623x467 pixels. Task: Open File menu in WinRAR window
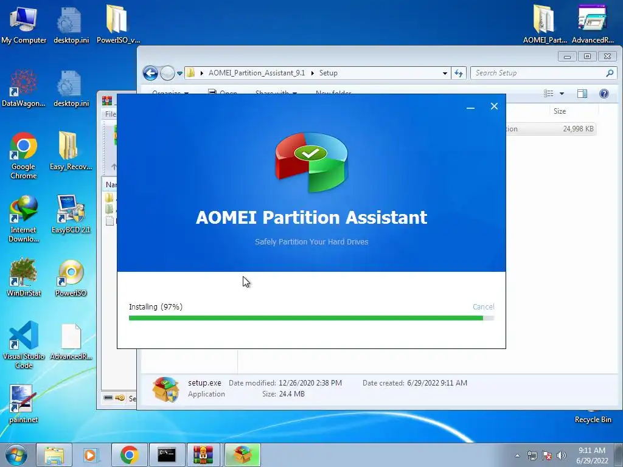pyautogui.click(x=111, y=114)
